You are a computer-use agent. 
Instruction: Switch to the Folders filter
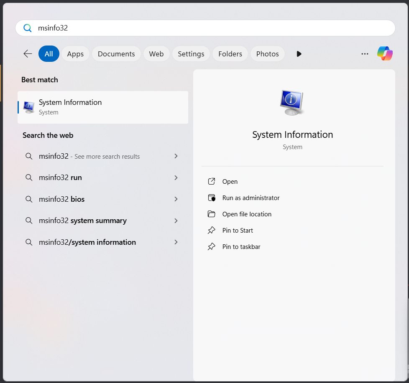click(x=230, y=54)
